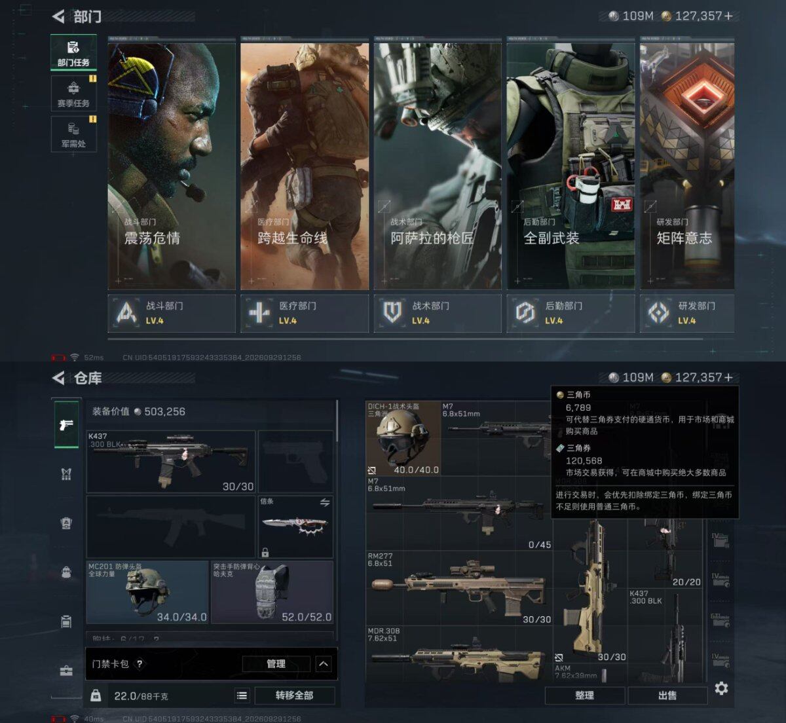Select the equipped K437 primary weapon slot

(171, 462)
